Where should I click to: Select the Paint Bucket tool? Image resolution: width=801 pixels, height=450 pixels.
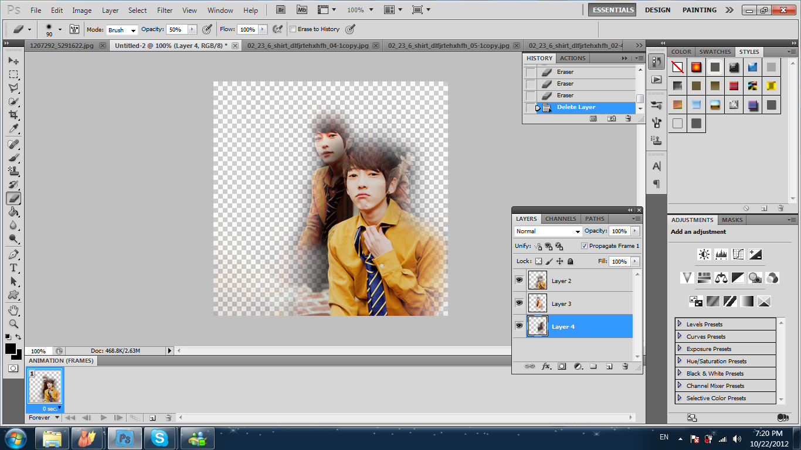13,212
